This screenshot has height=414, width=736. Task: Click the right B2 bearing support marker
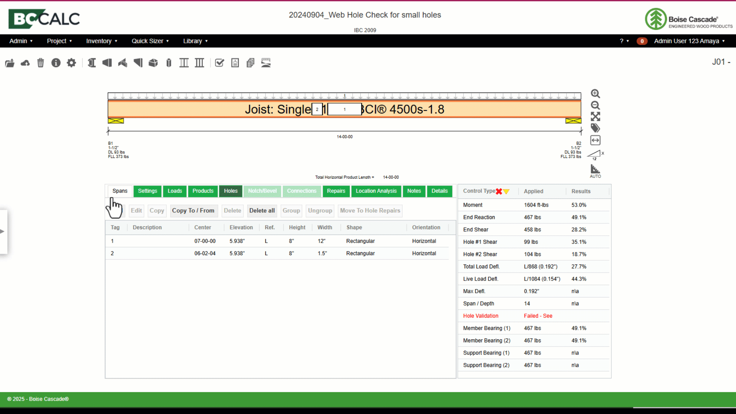(573, 121)
